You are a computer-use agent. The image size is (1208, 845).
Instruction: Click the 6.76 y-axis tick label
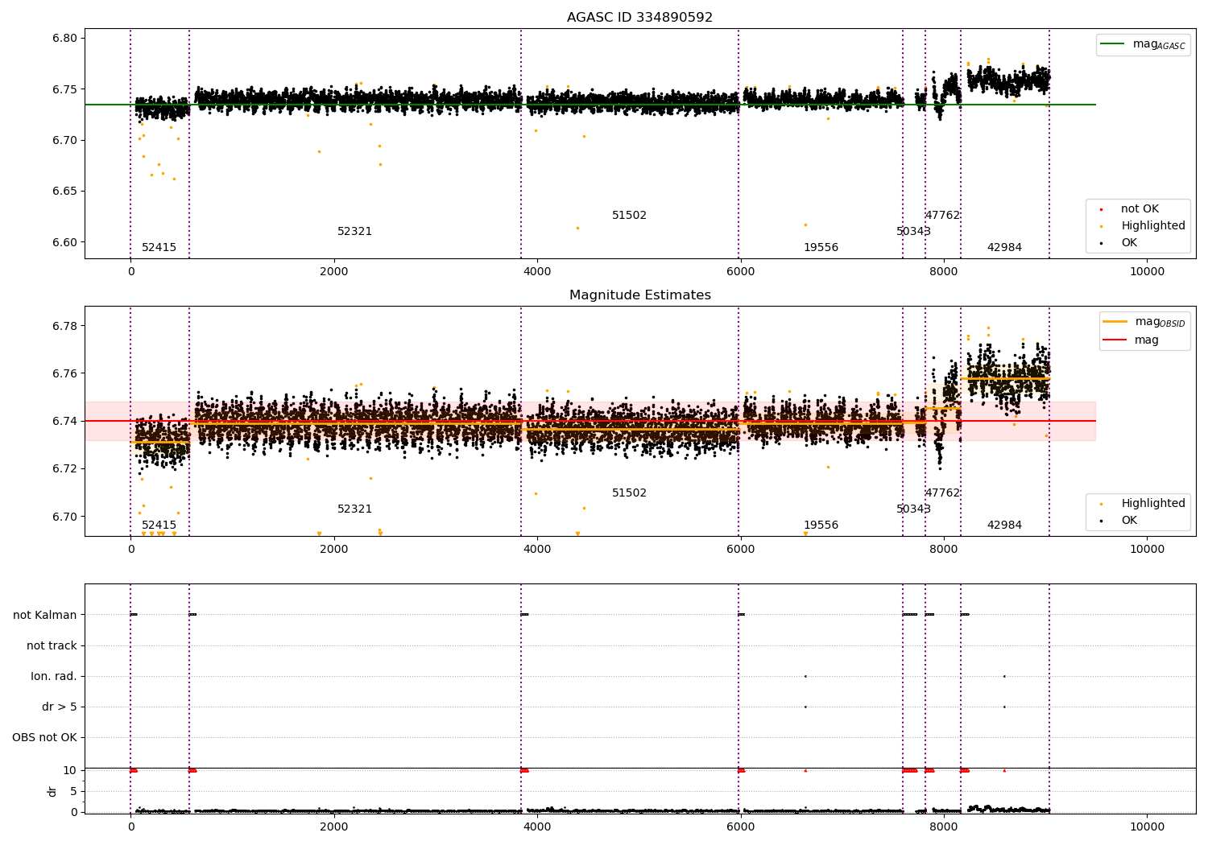click(64, 373)
